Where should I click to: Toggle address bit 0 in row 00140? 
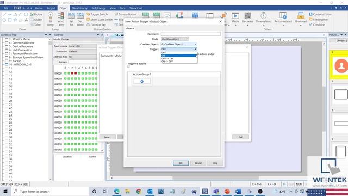(65, 150)
